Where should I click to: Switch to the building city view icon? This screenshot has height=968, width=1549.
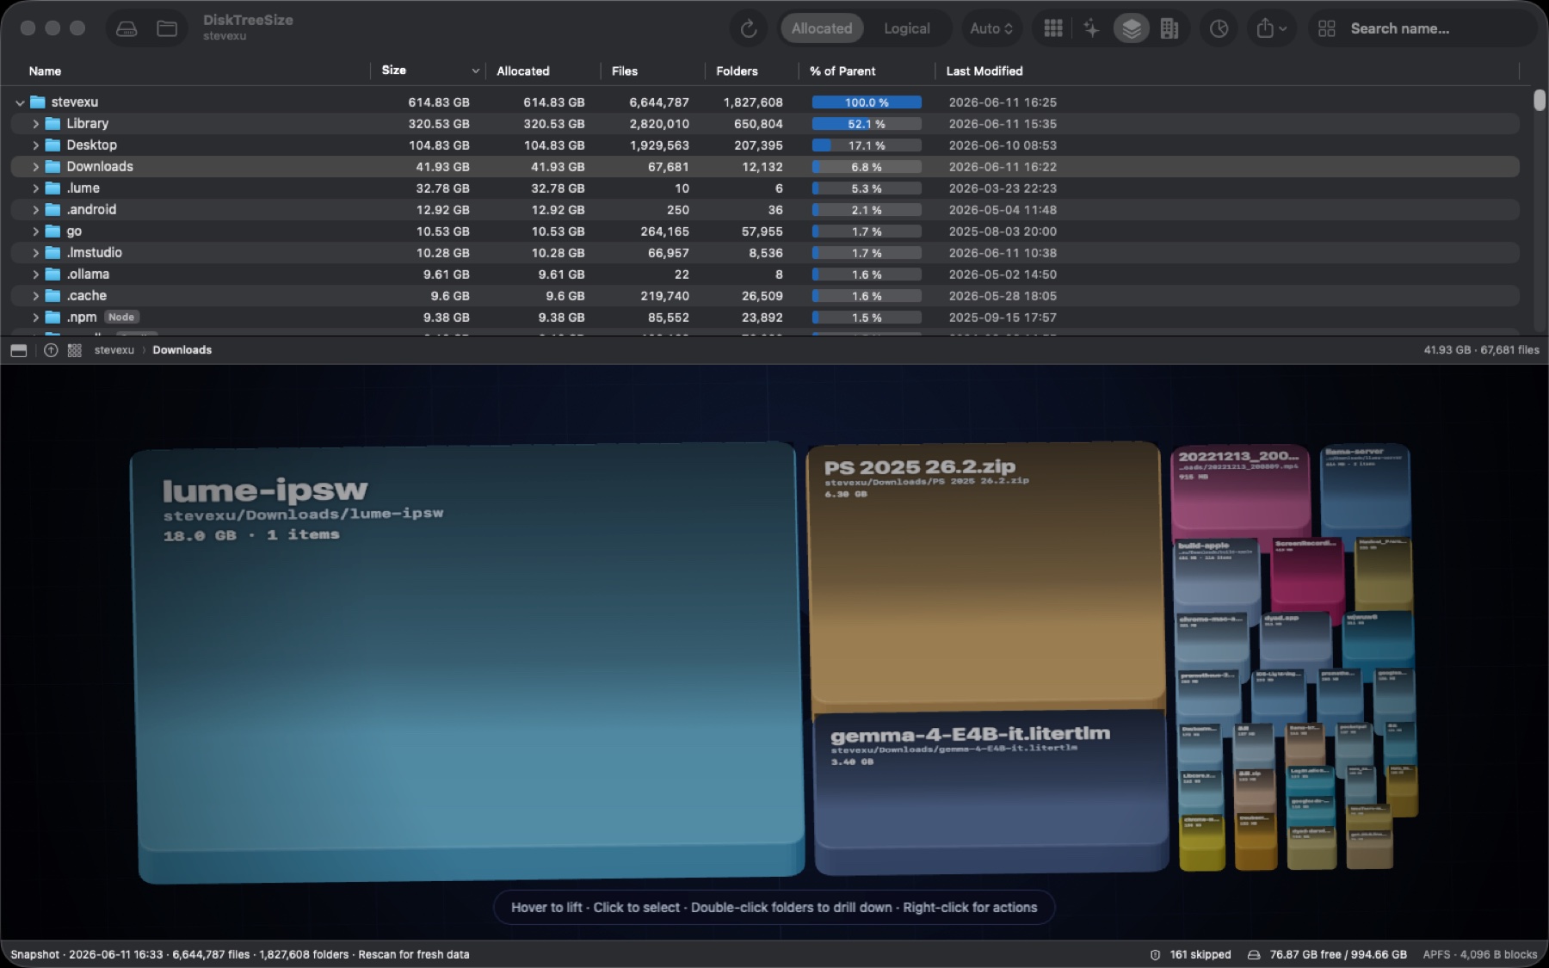(x=1169, y=28)
